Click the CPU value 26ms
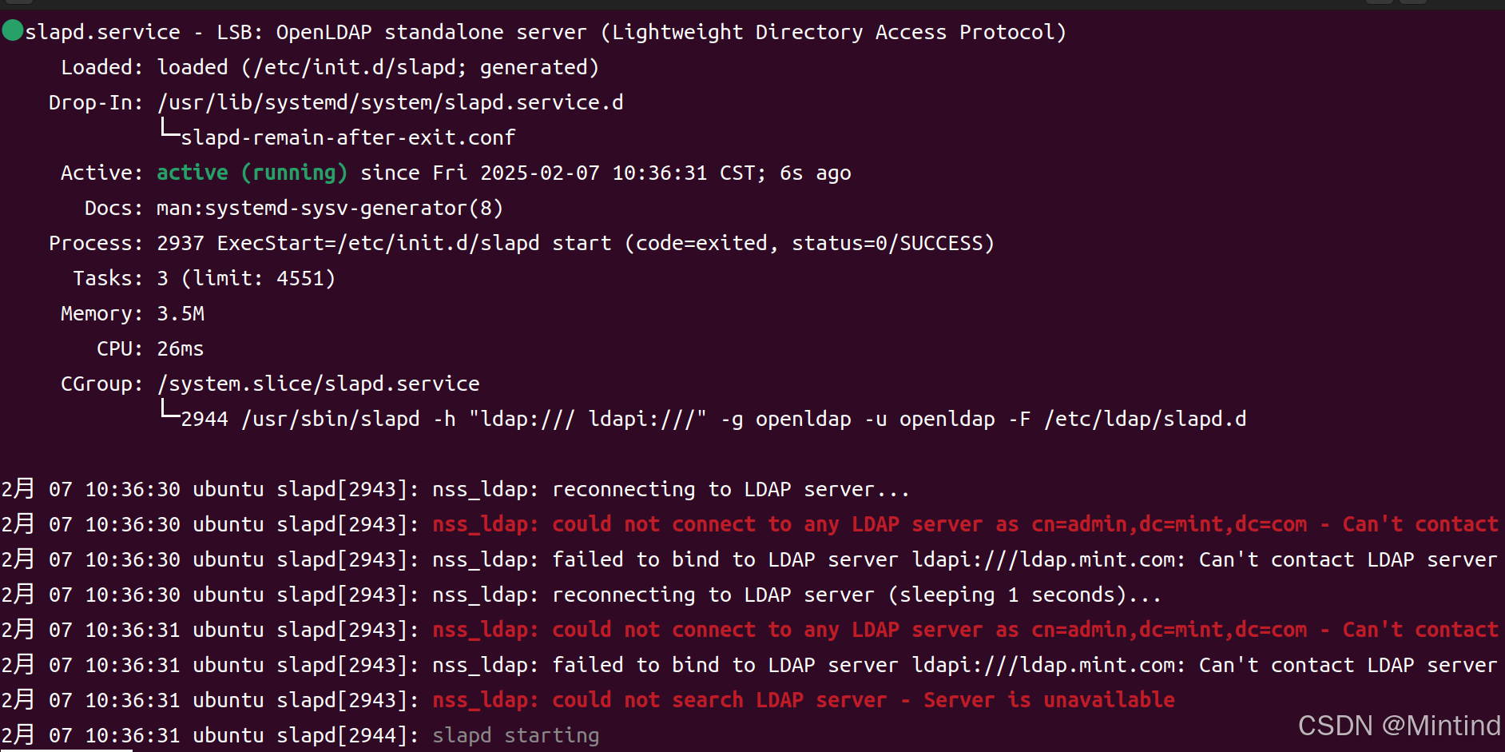Image resolution: width=1505 pixels, height=752 pixels. coord(181,348)
